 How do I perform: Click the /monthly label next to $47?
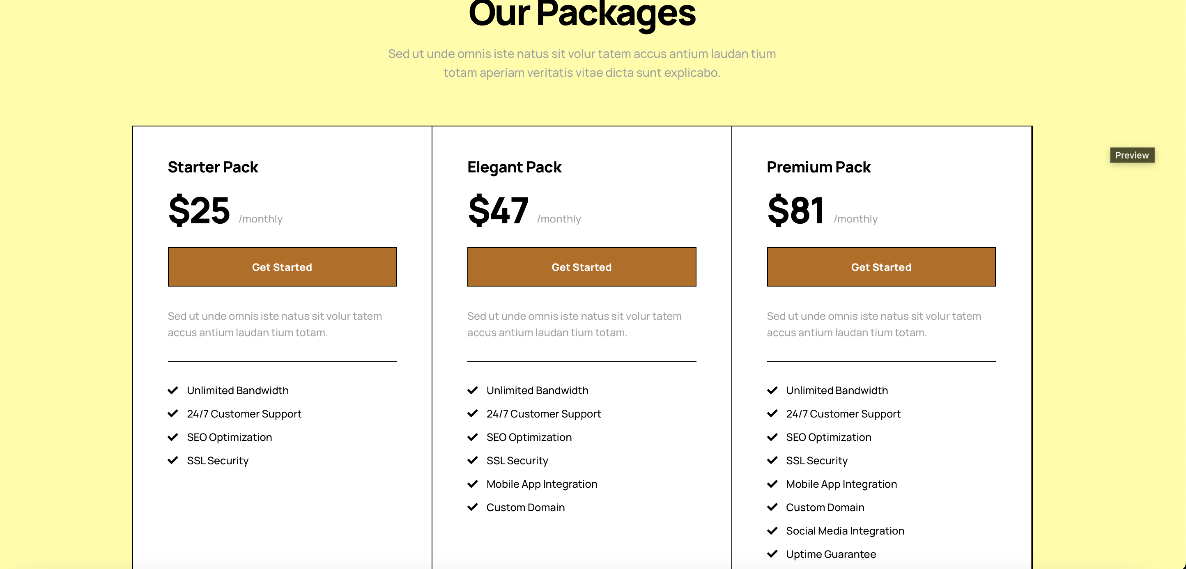tap(559, 219)
